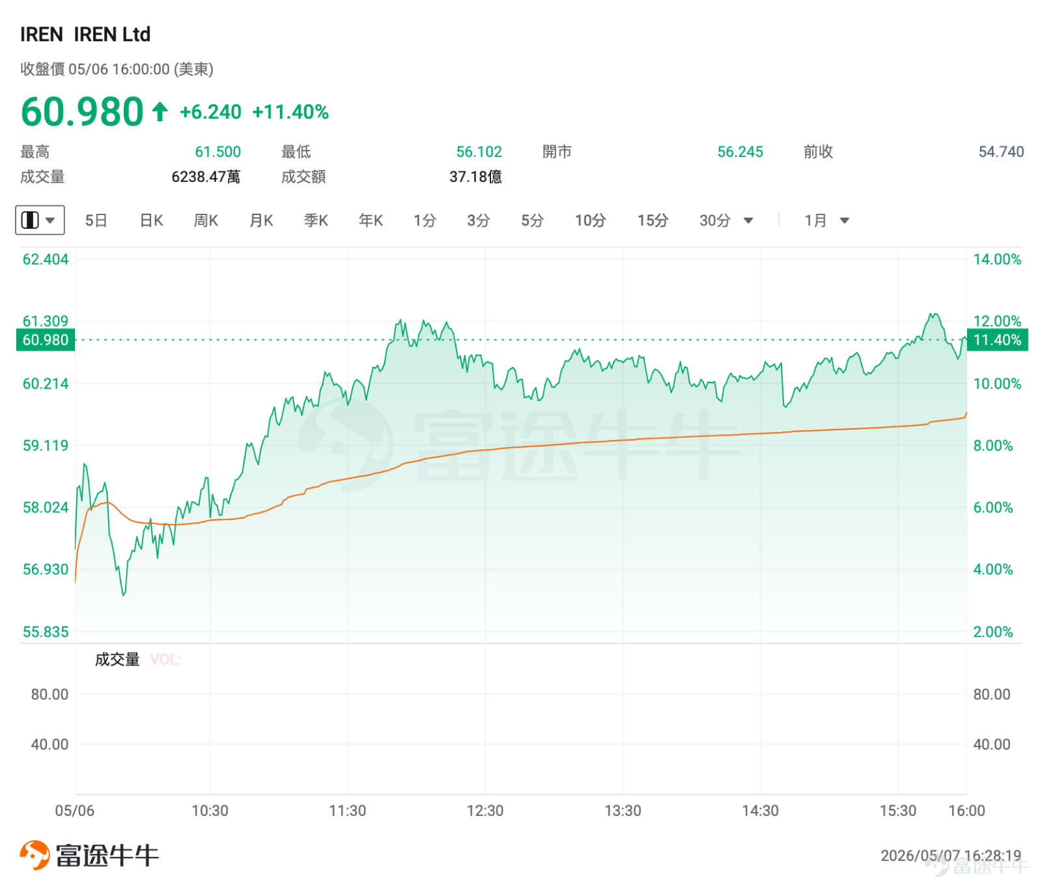
Task: Select the 15分 interval tab
Action: coord(653,220)
